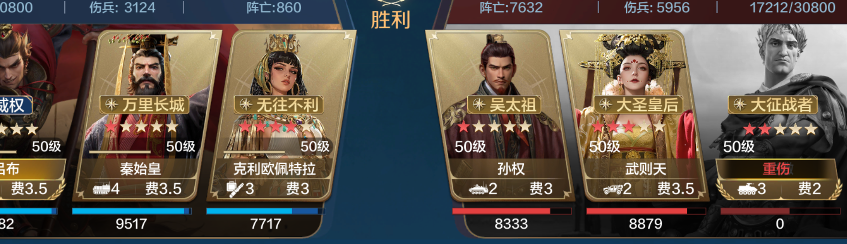Screen dimensions: 847x244
Task: Click the tank icon on 孙权's card
Action: (478, 189)
